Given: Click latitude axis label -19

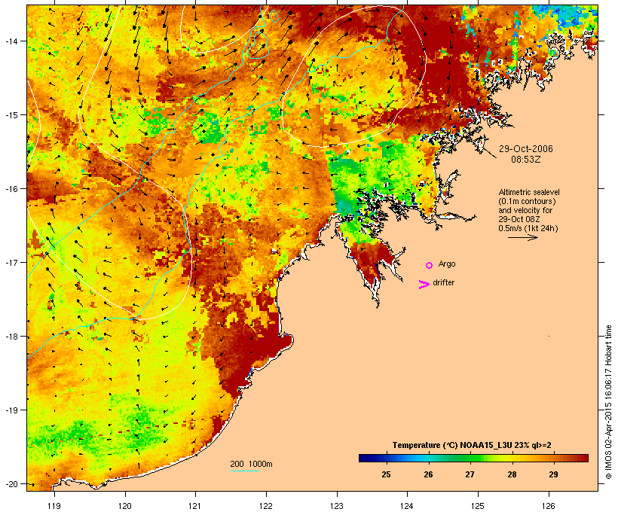Looking at the screenshot, I should [x=11, y=410].
